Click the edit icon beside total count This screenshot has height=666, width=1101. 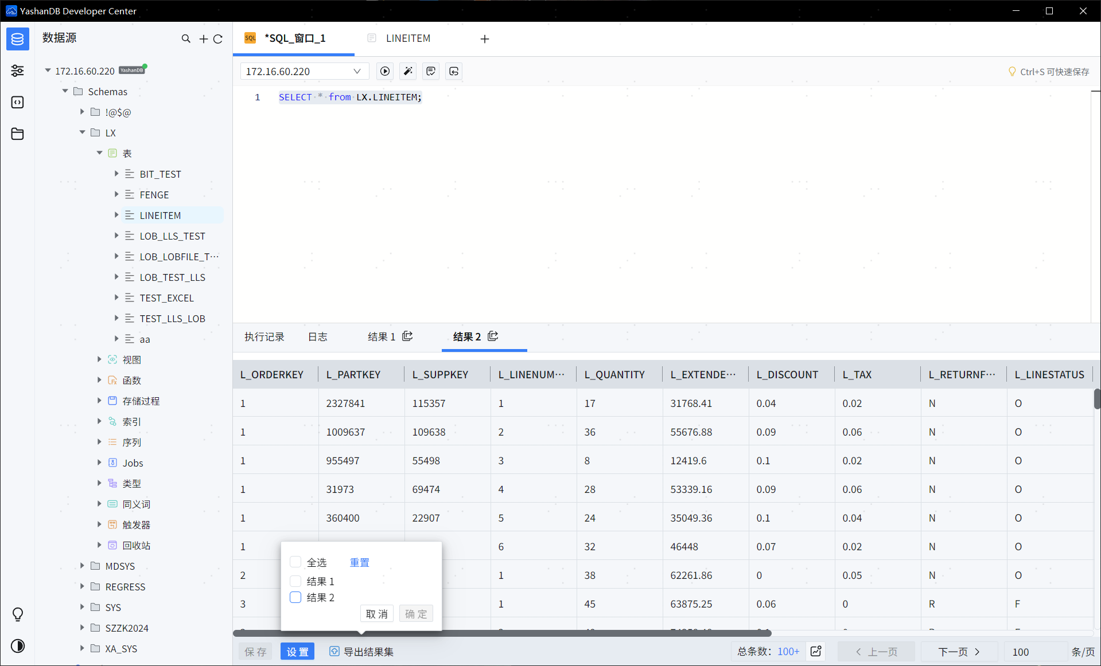point(816,651)
